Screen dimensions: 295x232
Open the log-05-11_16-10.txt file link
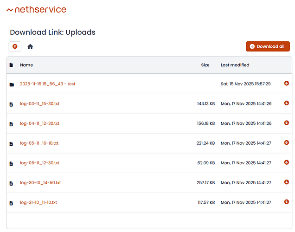click(x=39, y=143)
